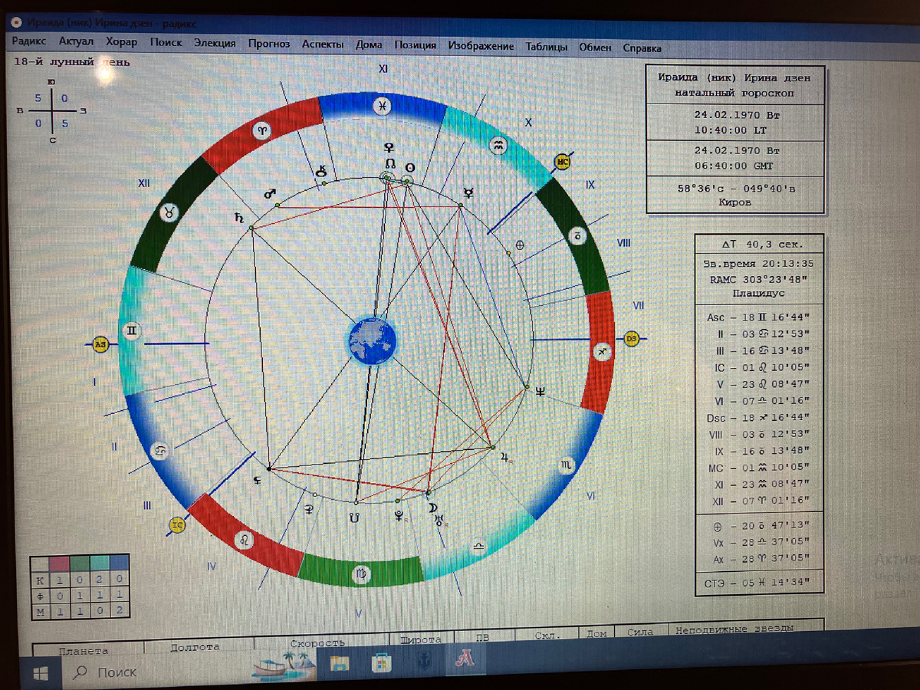Open the Хорар menu
The image size is (920, 690).
click(121, 43)
